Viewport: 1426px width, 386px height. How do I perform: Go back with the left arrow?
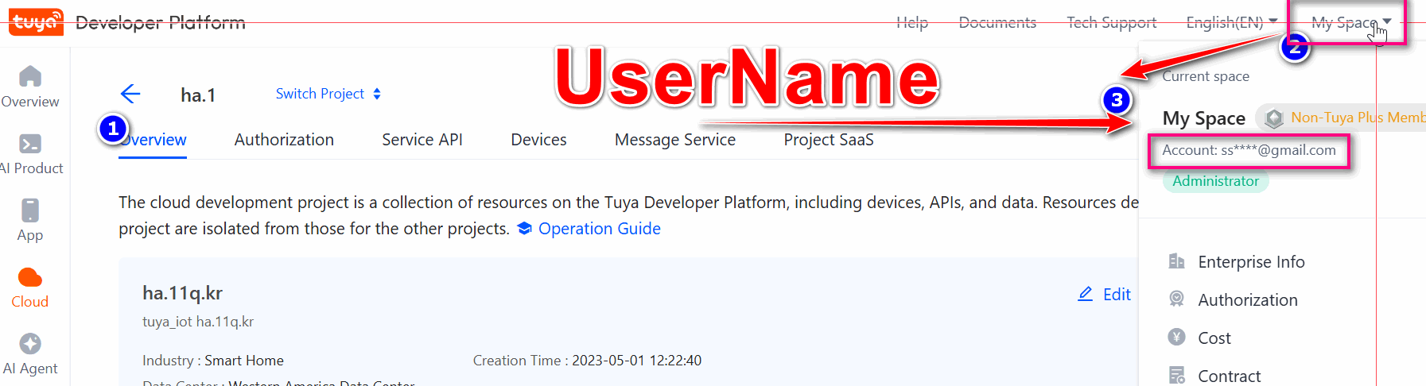tap(130, 94)
